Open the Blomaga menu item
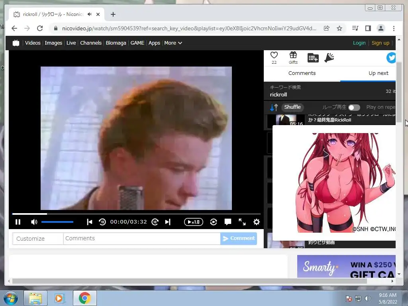 [x=116, y=43]
